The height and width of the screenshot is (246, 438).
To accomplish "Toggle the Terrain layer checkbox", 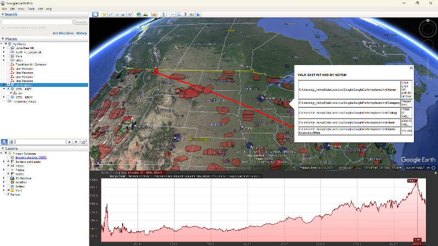I will [x=8, y=194].
